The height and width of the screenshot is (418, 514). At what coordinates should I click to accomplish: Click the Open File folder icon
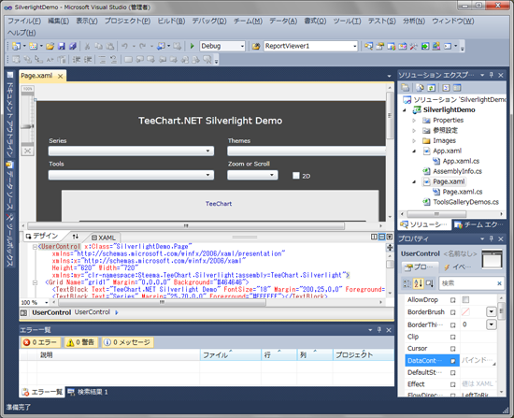[50, 46]
